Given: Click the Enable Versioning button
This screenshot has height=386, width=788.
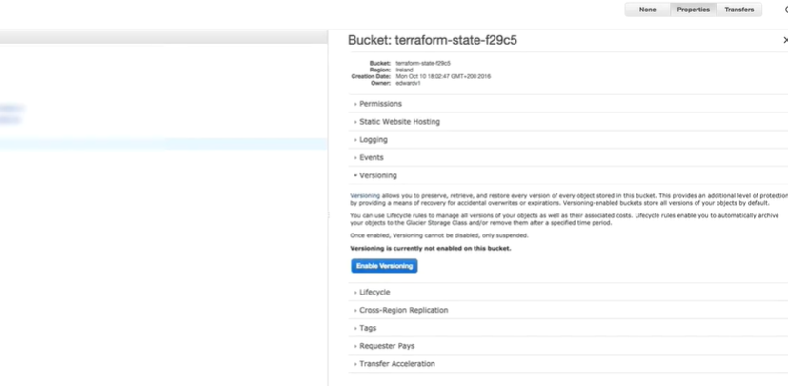Looking at the screenshot, I should point(384,266).
